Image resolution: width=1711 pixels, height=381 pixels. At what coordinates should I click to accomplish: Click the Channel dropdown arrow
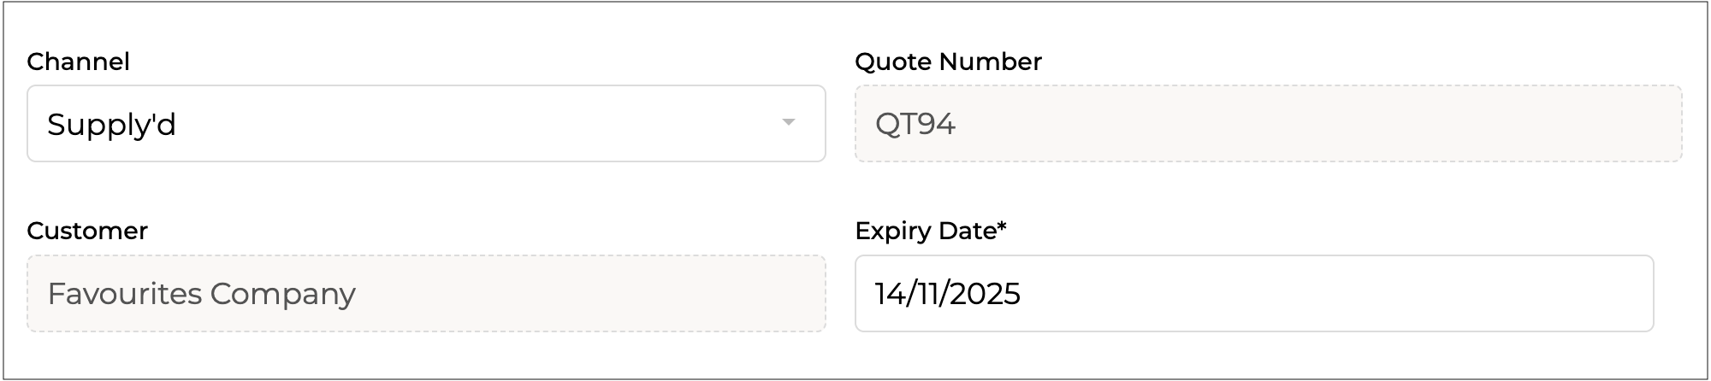(x=788, y=123)
